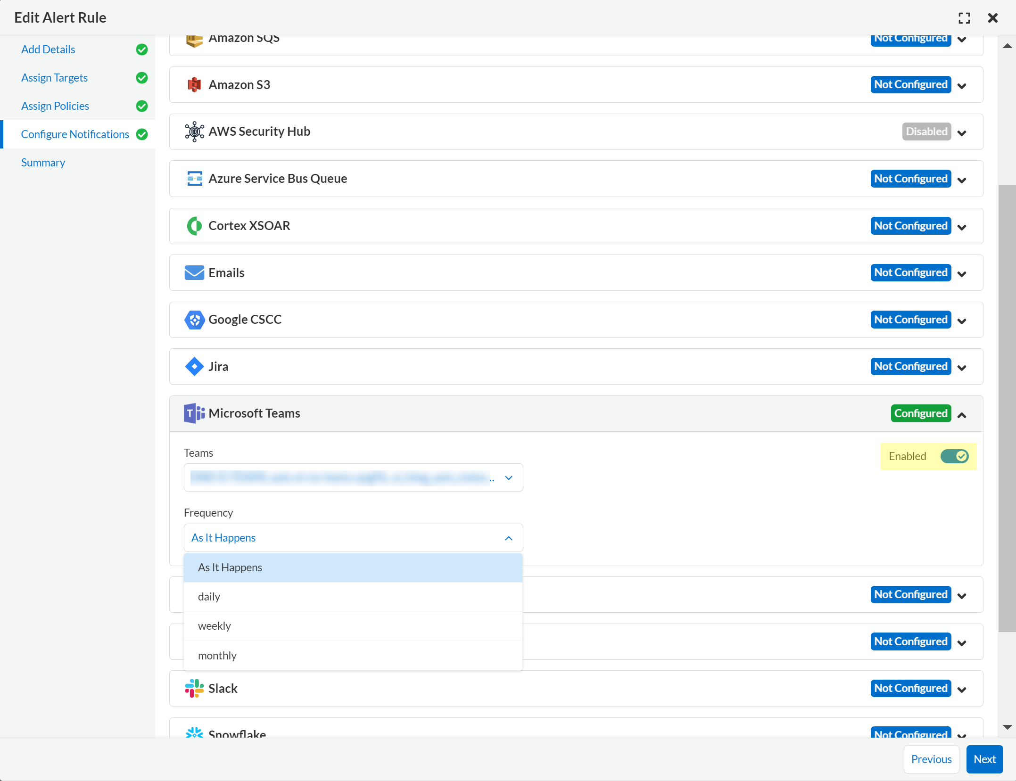The image size is (1016, 781).
Task: Click the vertical scrollbar thumb
Action: (x=1007, y=408)
